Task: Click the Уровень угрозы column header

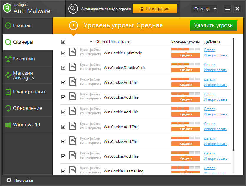Action: point(185,42)
